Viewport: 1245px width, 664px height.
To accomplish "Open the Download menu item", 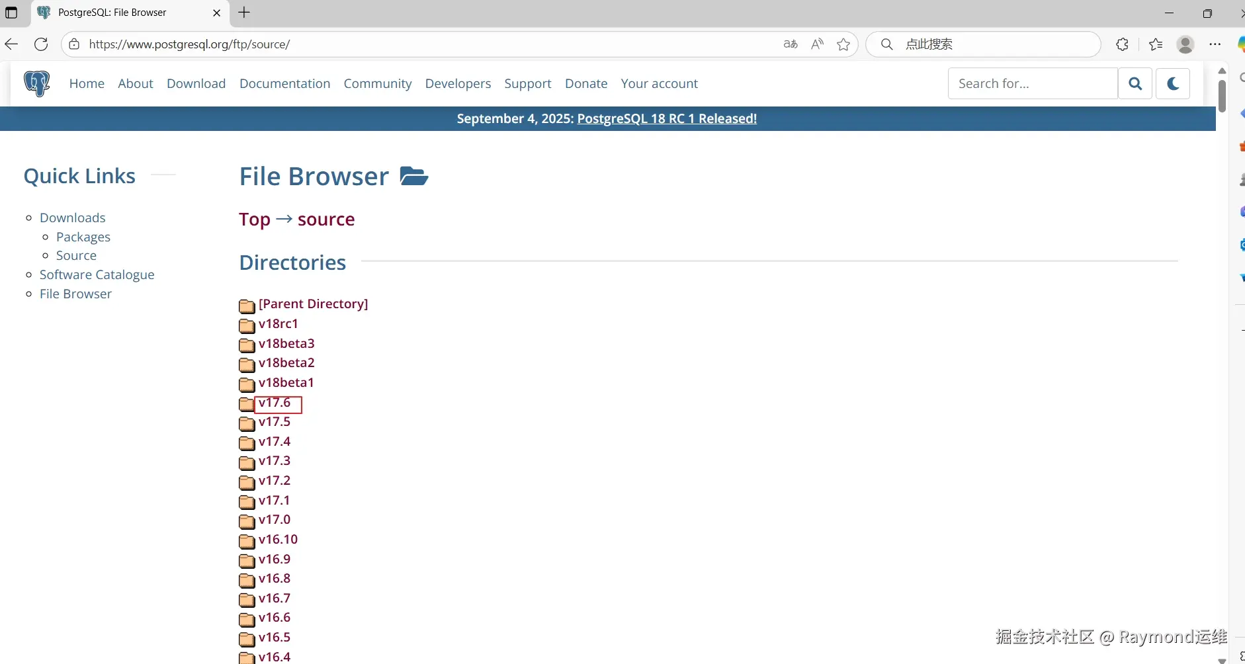I will pos(196,83).
